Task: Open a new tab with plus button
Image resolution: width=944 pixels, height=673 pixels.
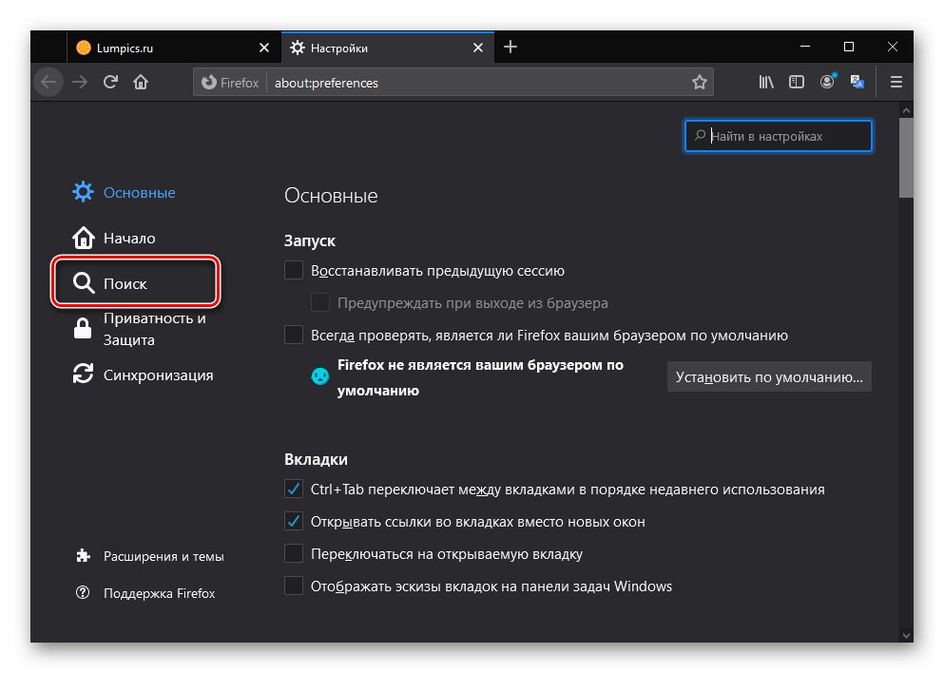Action: pyautogui.click(x=511, y=47)
